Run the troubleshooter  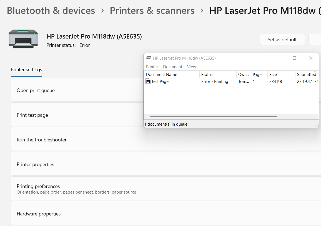click(x=42, y=140)
